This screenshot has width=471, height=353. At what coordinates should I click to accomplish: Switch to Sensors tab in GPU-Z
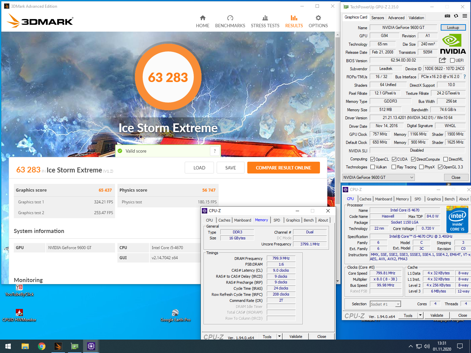[x=377, y=18]
